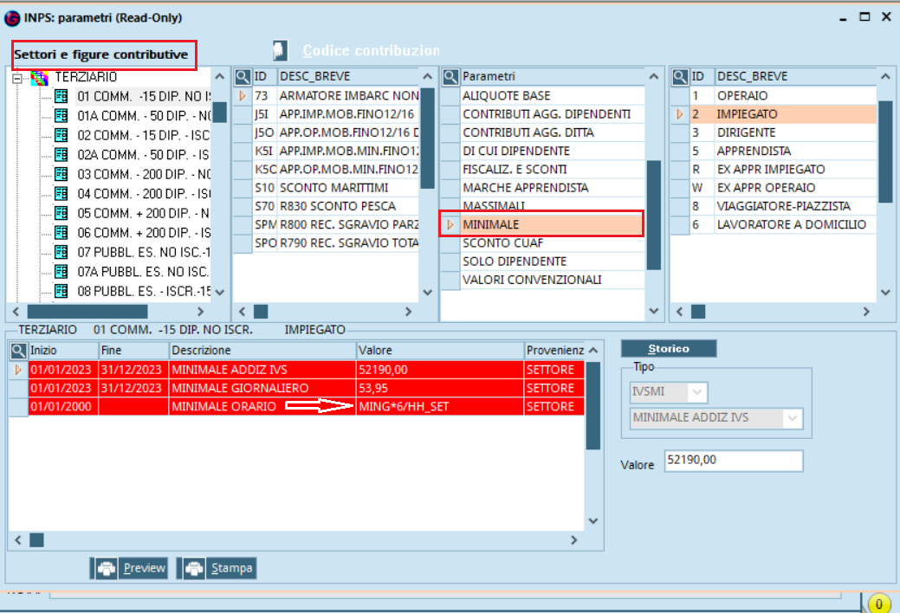This screenshot has height=613, width=900.
Task: Click the table icon of 01 COMM. -15 DIP.
Action: coord(62,96)
